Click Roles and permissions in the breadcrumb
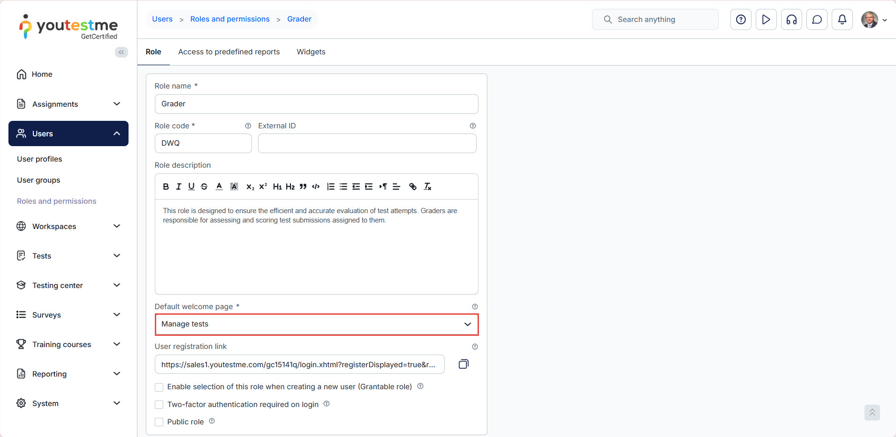896x437 pixels. coord(229,19)
